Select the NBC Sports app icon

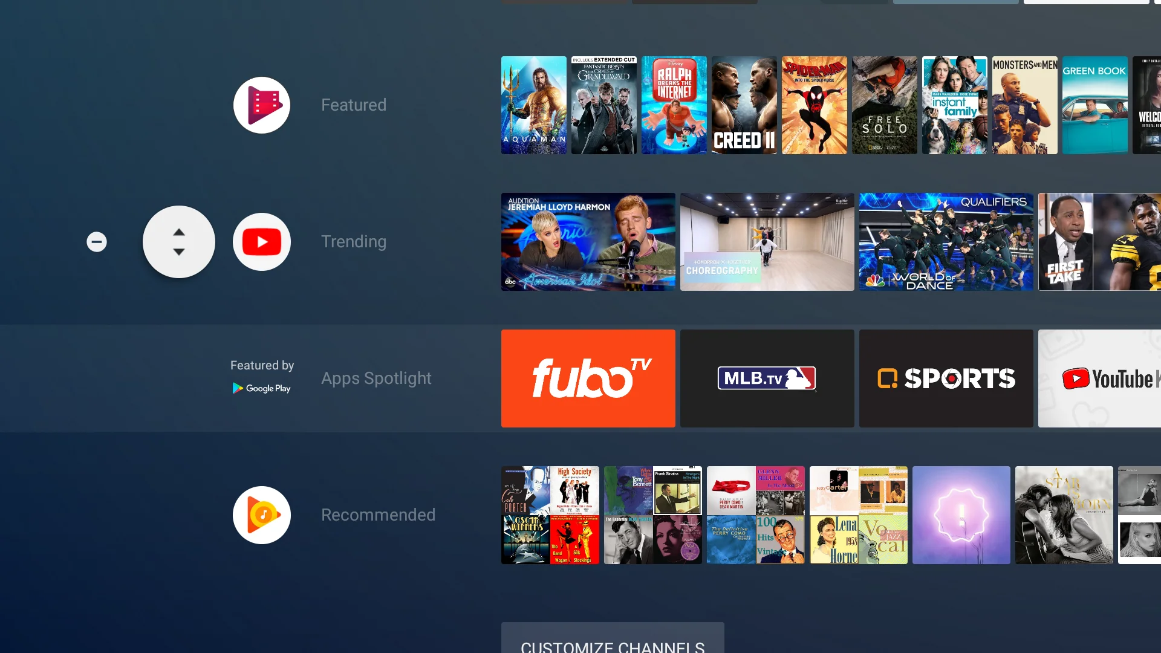tap(946, 378)
